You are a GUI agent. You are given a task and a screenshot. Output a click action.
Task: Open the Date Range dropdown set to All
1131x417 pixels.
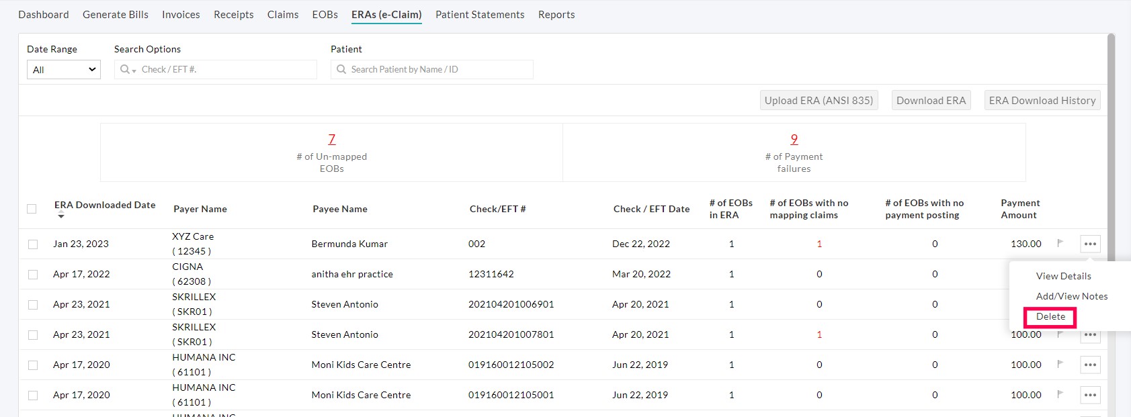coord(64,69)
